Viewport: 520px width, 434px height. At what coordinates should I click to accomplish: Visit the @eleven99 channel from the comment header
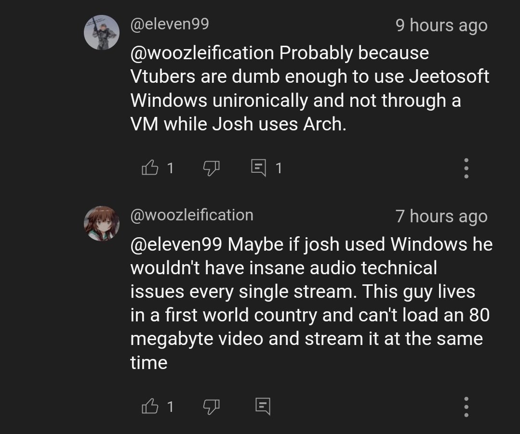pos(170,24)
